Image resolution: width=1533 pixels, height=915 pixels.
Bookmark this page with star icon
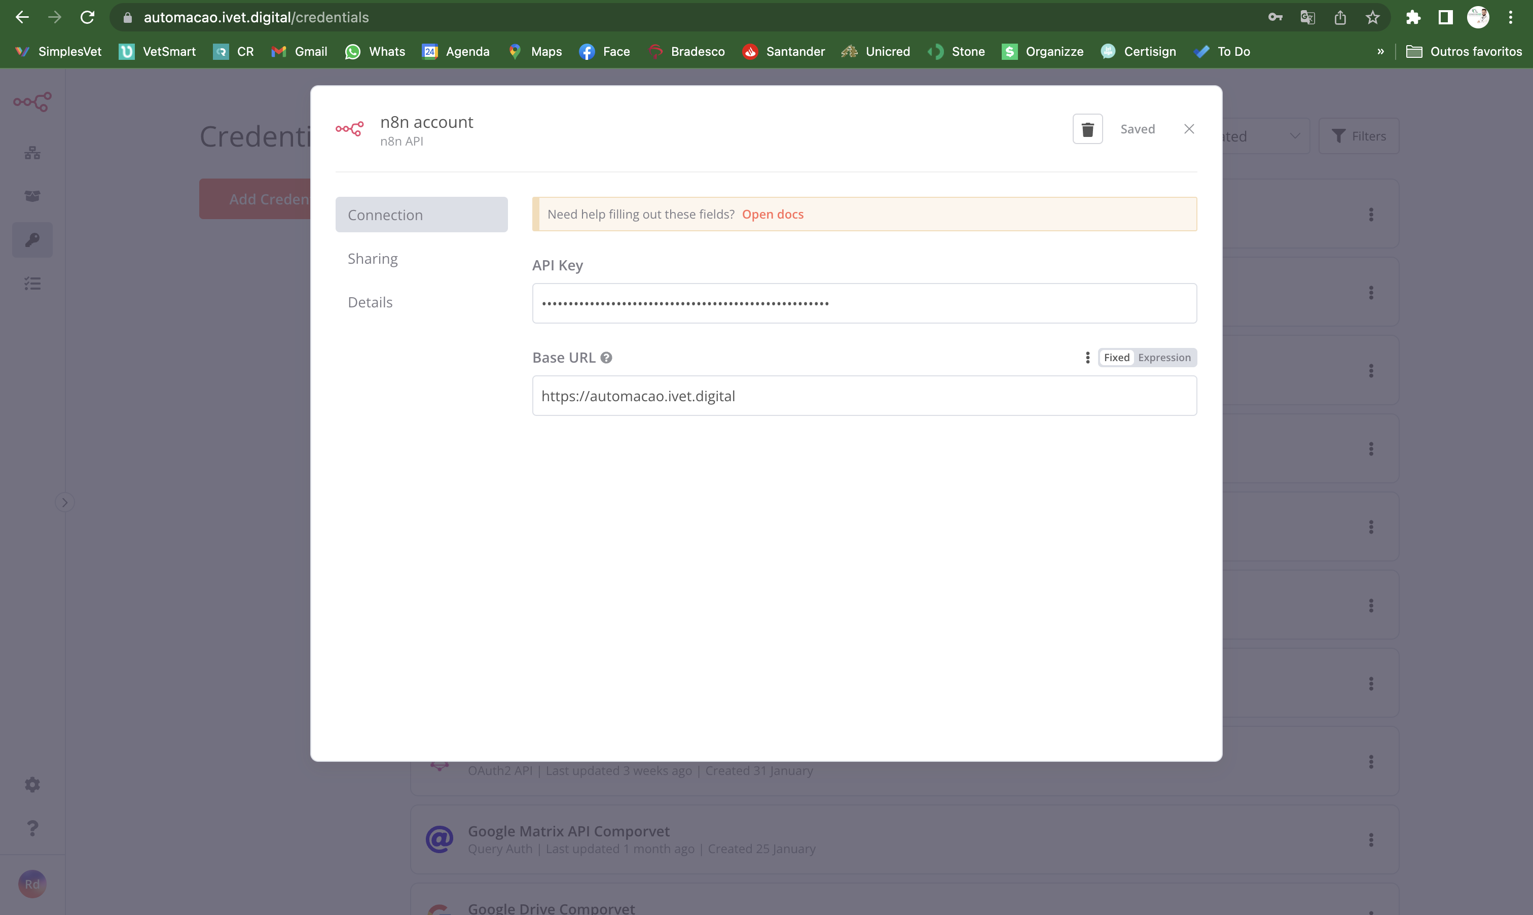[x=1372, y=17]
